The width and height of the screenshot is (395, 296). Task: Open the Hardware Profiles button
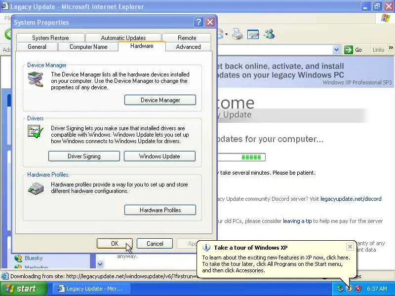pos(160,210)
